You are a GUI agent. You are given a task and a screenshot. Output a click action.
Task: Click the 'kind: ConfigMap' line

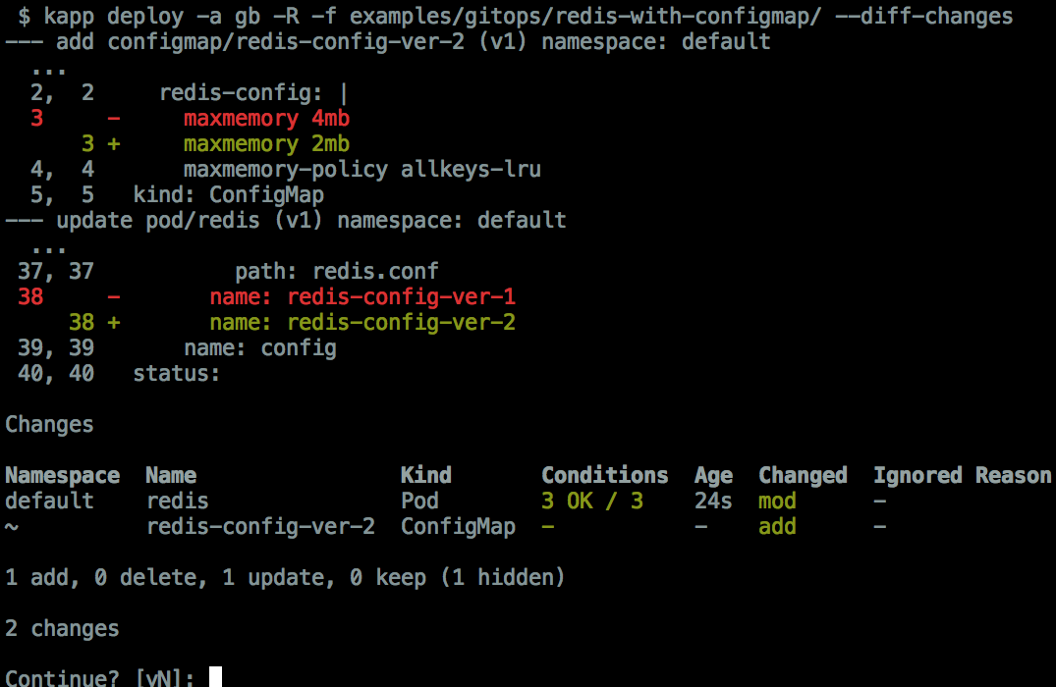point(228,195)
